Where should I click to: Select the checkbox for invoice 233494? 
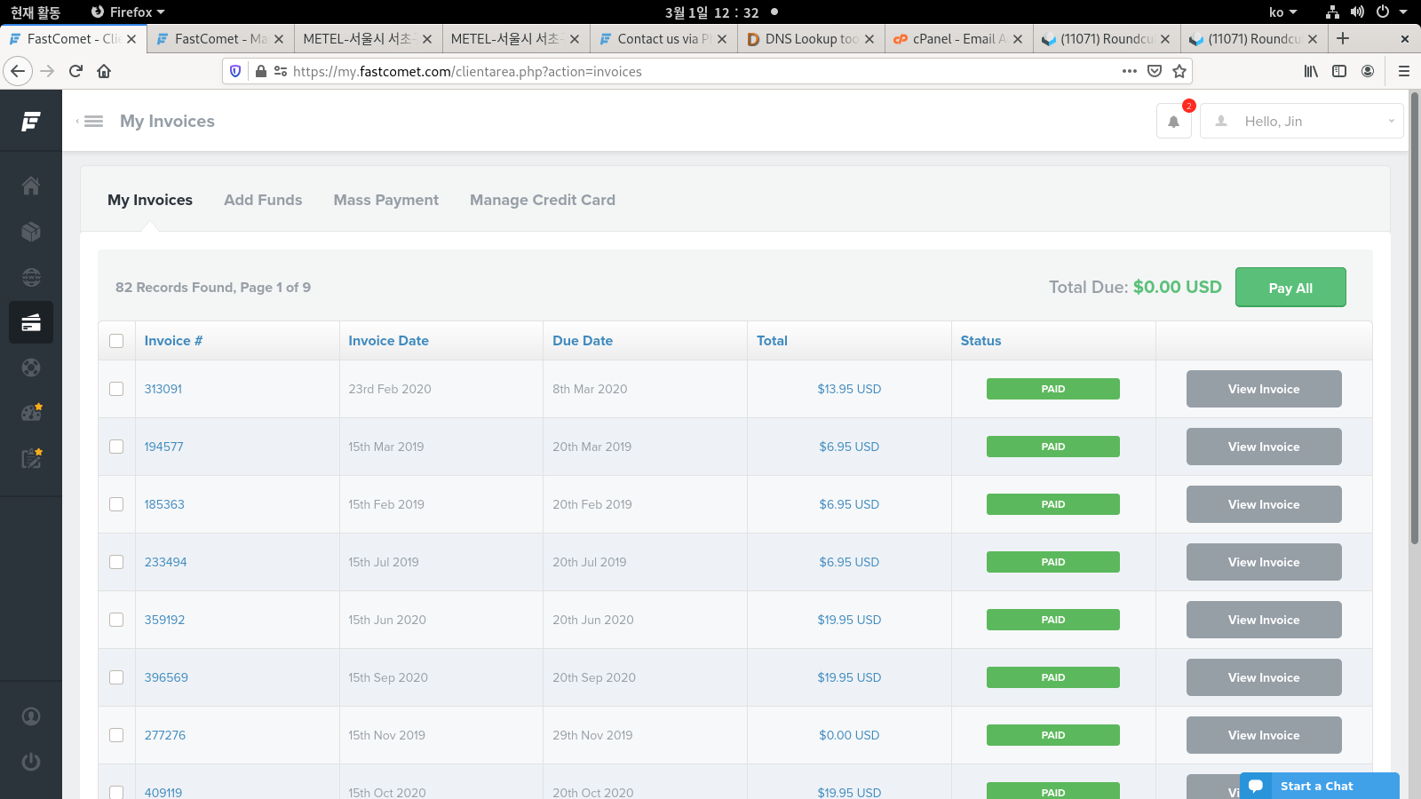pyautogui.click(x=116, y=562)
